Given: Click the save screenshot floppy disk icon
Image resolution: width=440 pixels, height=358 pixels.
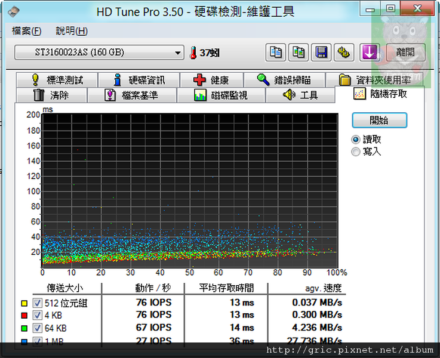Looking at the screenshot, I should pyautogui.click(x=321, y=53).
